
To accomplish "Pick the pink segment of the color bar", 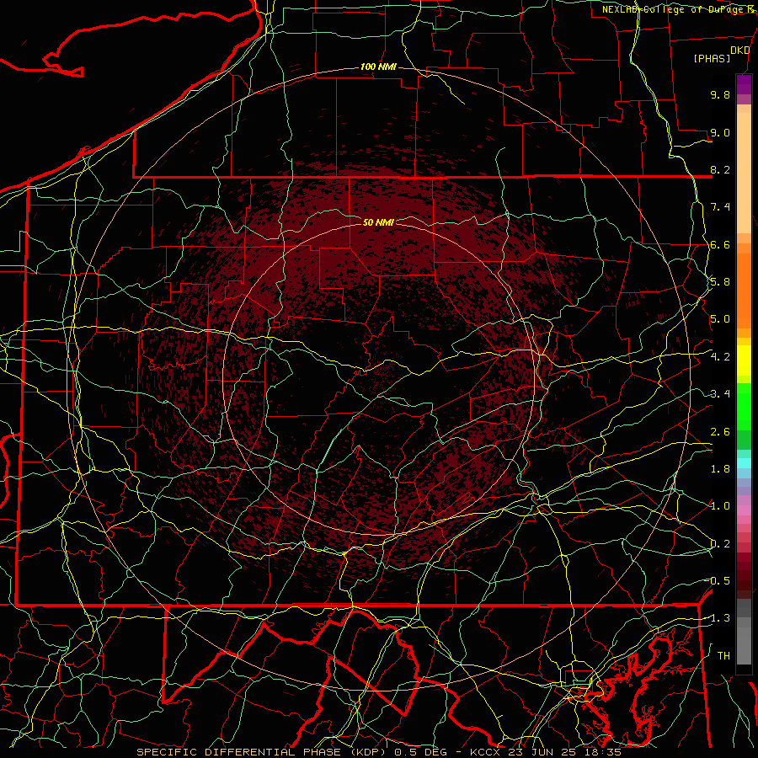I will tap(744, 510).
